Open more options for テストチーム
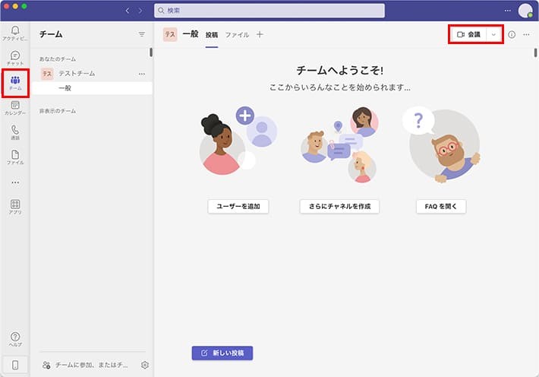This screenshot has width=539, height=377. click(142, 74)
